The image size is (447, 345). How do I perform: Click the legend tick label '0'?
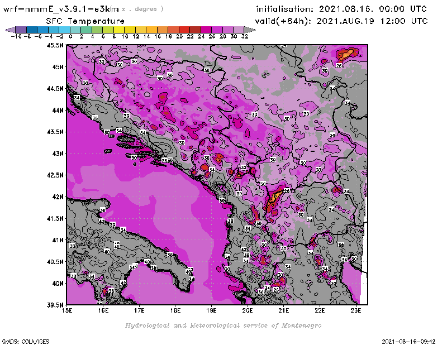[x=70, y=36]
